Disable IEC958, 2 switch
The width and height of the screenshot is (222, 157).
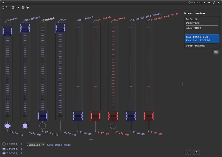pos(4,153)
